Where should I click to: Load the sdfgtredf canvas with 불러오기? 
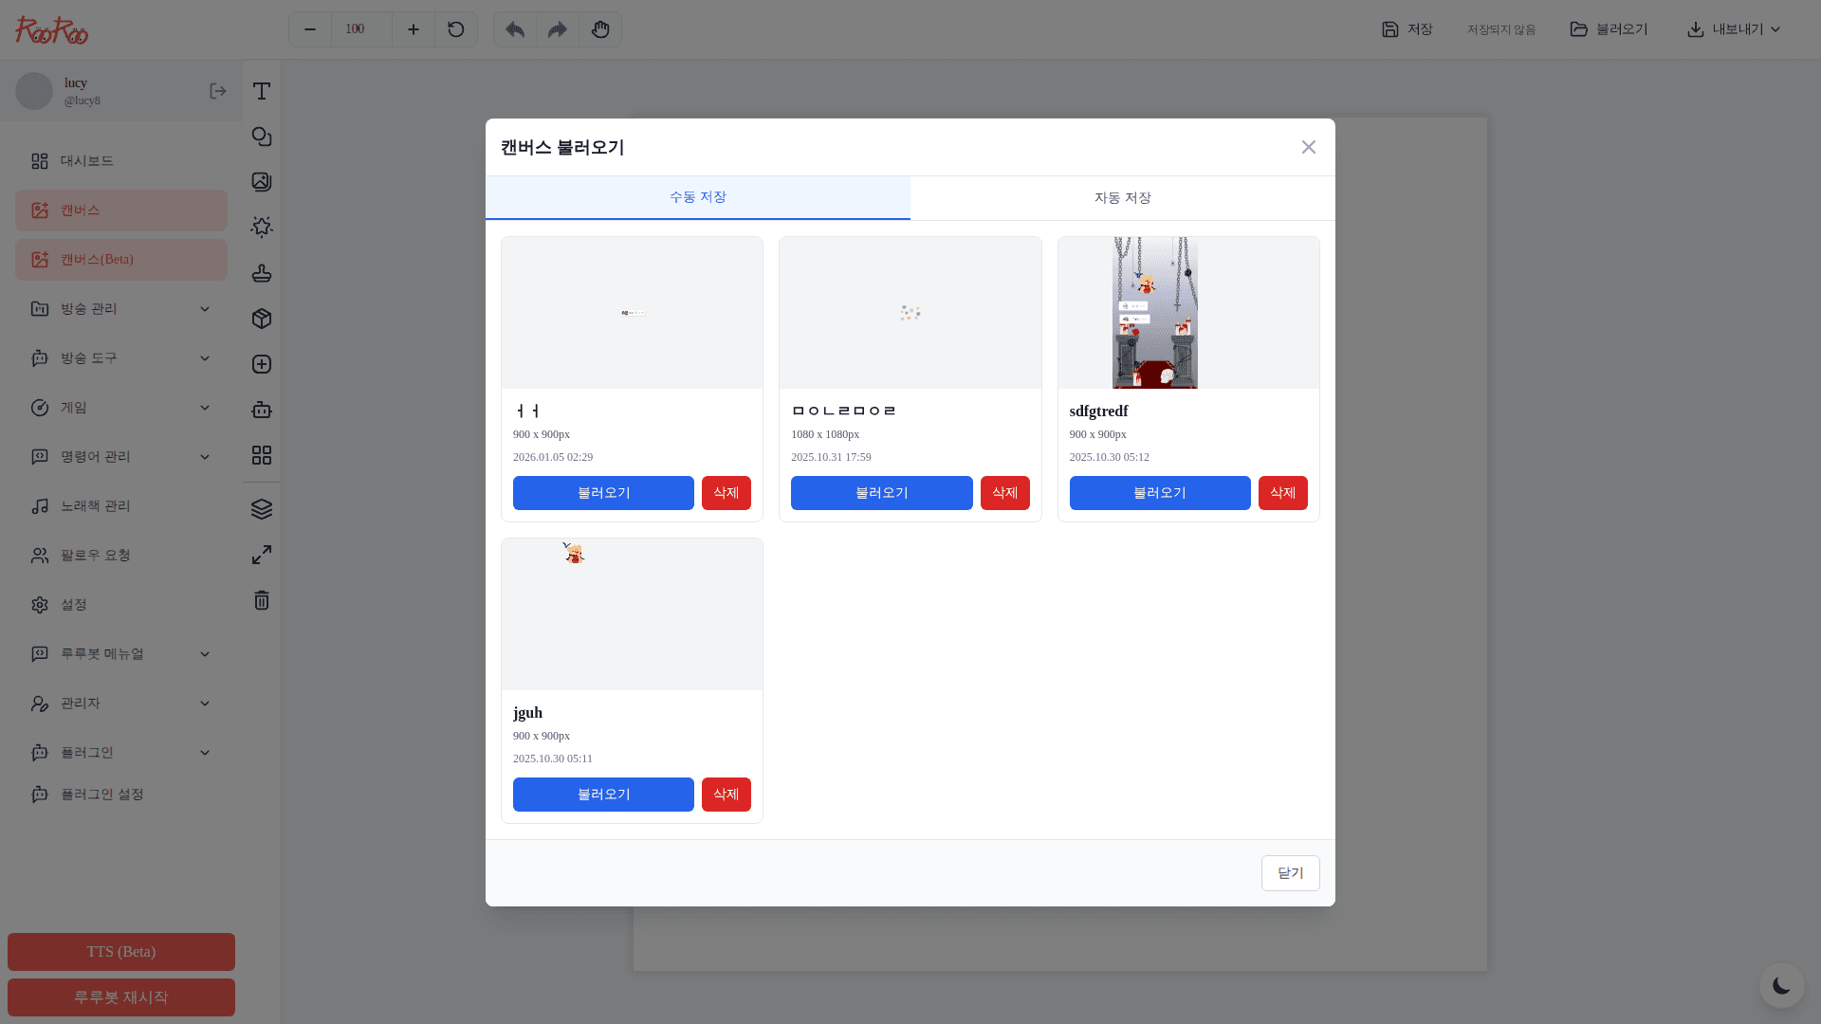pos(1159,493)
